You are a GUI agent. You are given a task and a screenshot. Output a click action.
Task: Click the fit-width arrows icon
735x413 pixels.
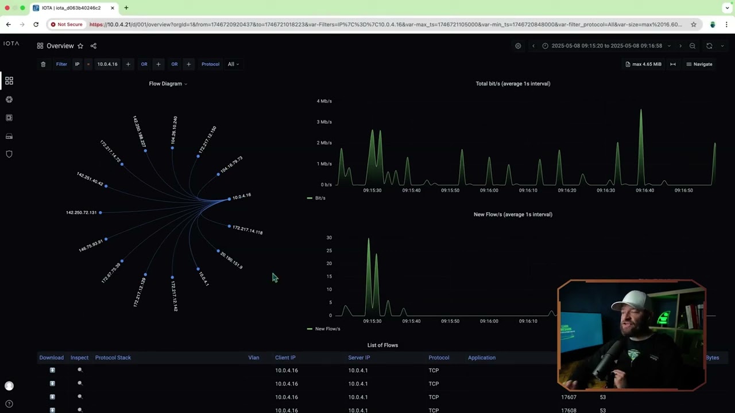[673, 64]
